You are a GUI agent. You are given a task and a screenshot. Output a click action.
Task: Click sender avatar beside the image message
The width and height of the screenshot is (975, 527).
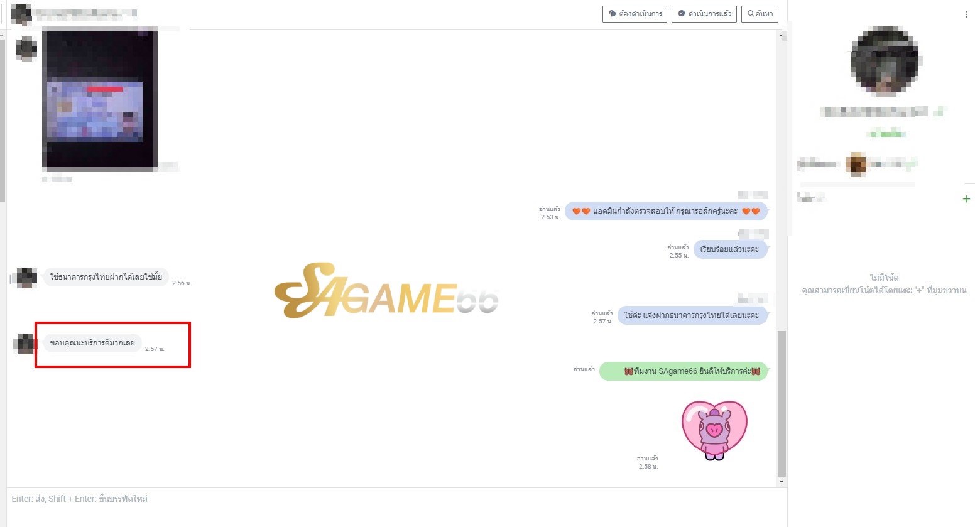click(x=26, y=48)
